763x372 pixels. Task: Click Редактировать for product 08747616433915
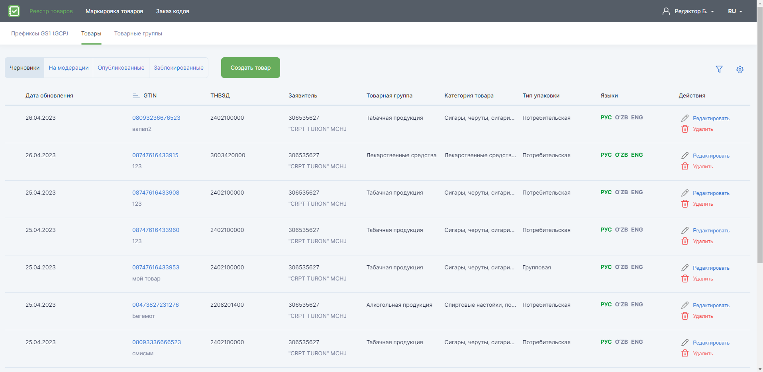[711, 156]
